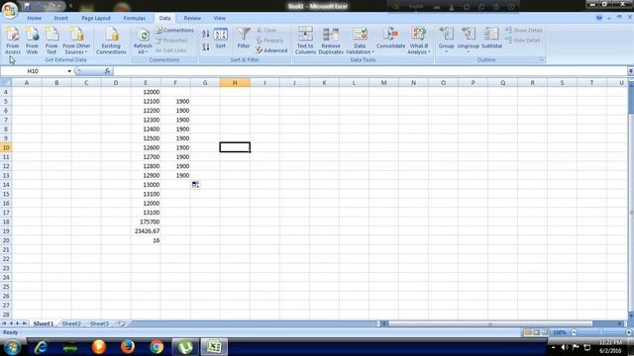The width and height of the screenshot is (634, 356).
Task: Launch Firefox from taskbar
Action: click(128, 347)
